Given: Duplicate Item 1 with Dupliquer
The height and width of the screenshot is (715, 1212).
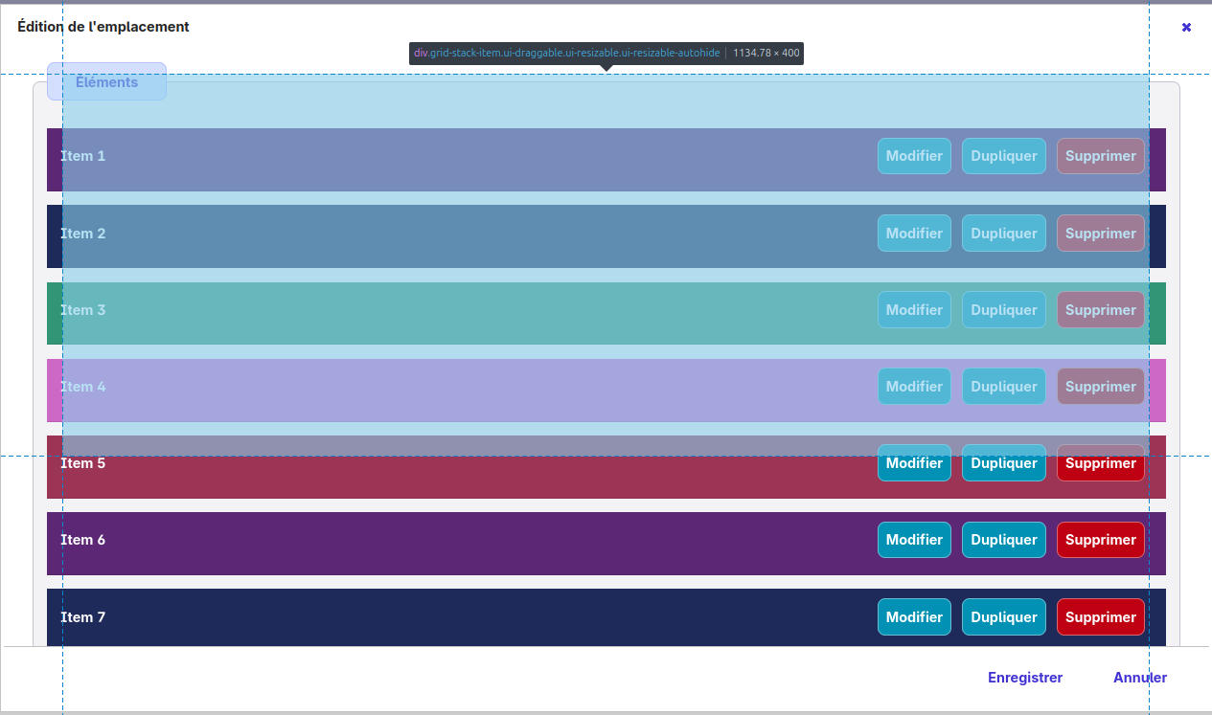Looking at the screenshot, I should click(1004, 156).
